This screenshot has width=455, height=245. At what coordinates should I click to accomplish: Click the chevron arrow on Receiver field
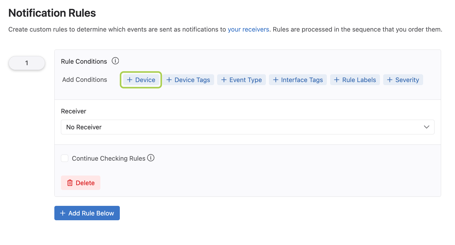(x=426, y=127)
